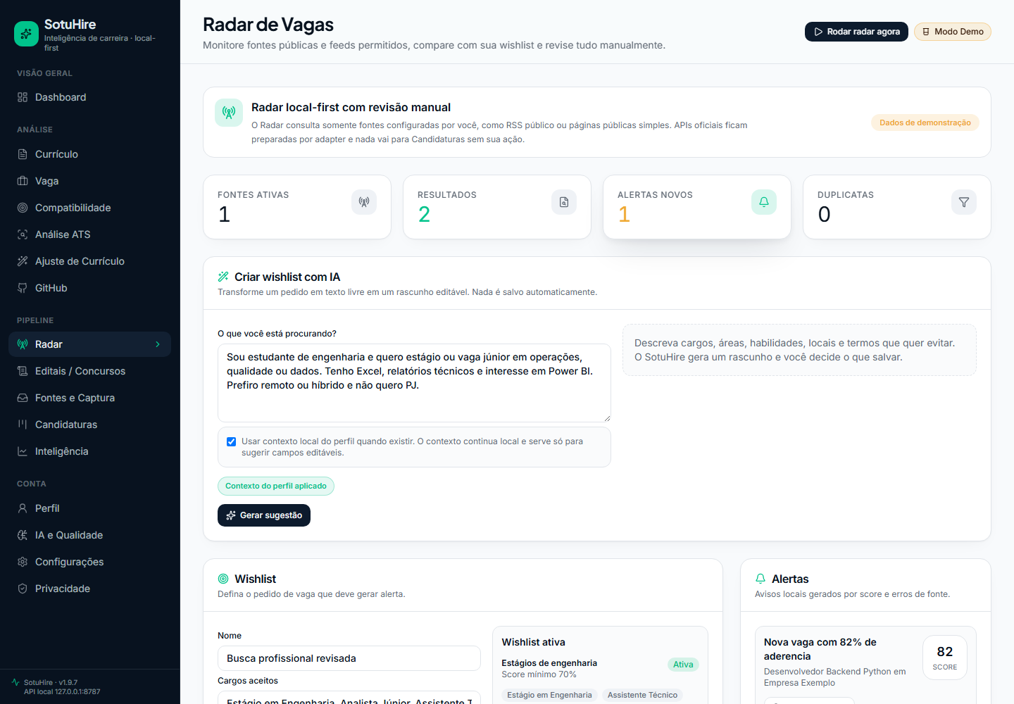Focus the O que você está procurando textarea
Image resolution: width=1014 pixels, height=704 pixels.
click(x=414, y=383)
